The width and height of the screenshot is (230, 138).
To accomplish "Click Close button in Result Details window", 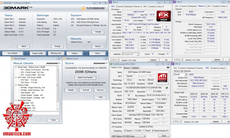I will (x=53, y=120).
